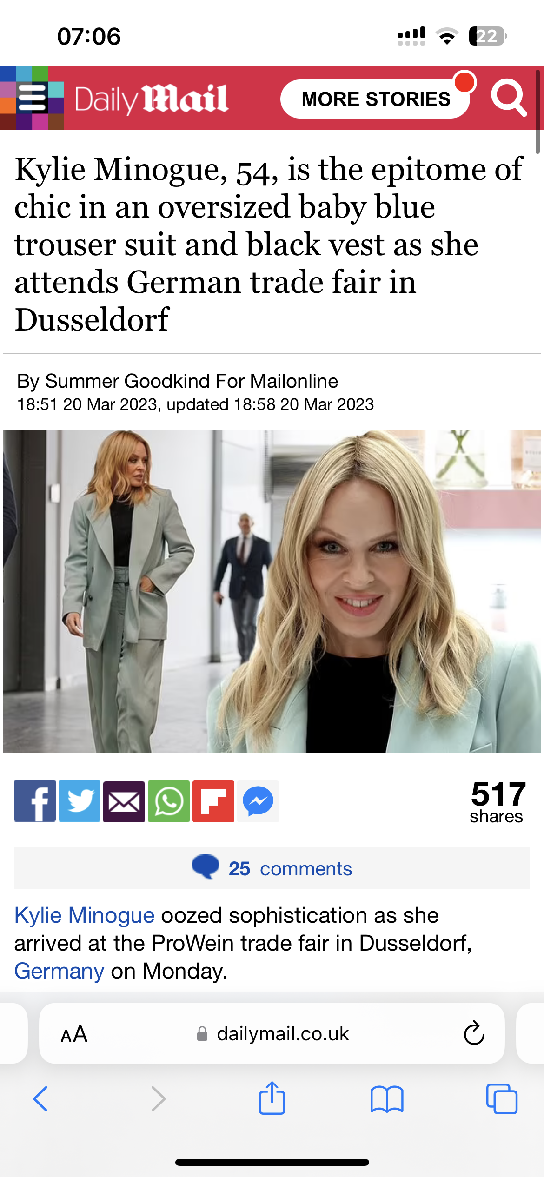
Task: View the 25 comments
Action: pyautogui.click(x=272, y=868)
